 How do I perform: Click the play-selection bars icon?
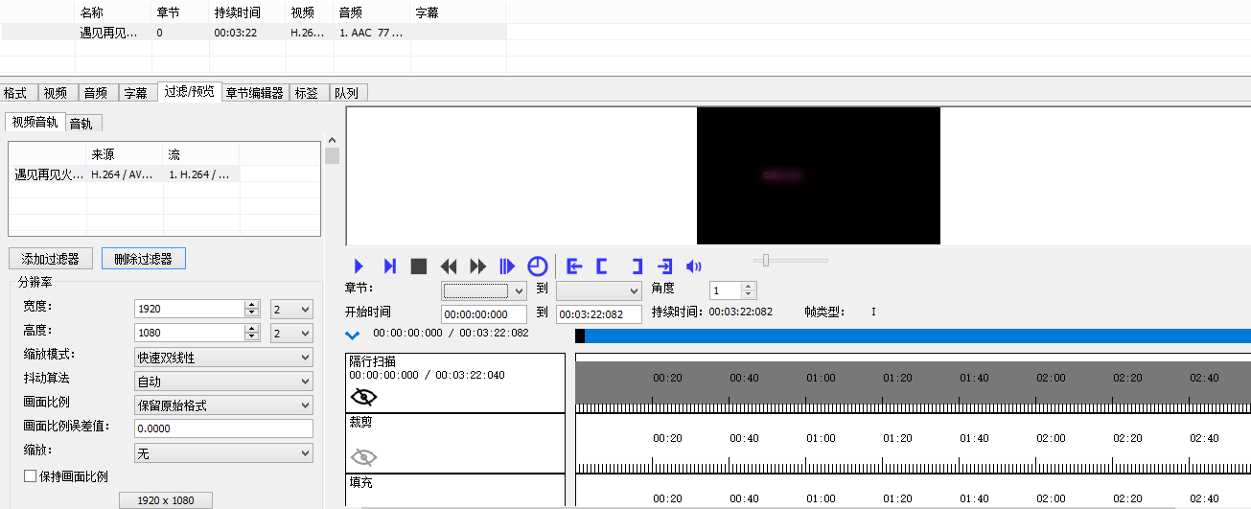[508, 266]
